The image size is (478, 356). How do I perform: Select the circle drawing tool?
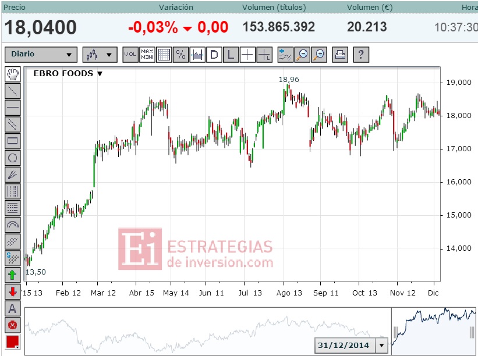click(12, 158)
